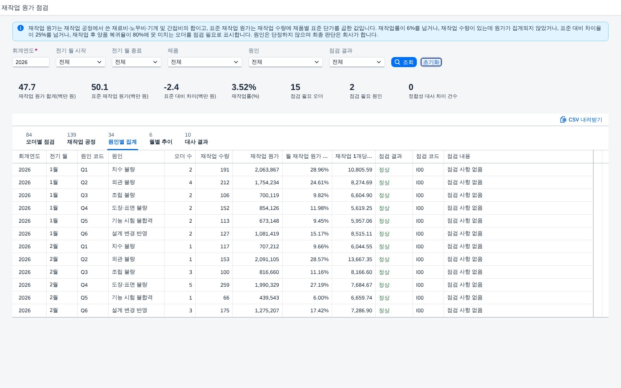Click the 정합성 대사 차이 건수 0 KPI
The width and height of the screenshot is (621, 388).
433,91
